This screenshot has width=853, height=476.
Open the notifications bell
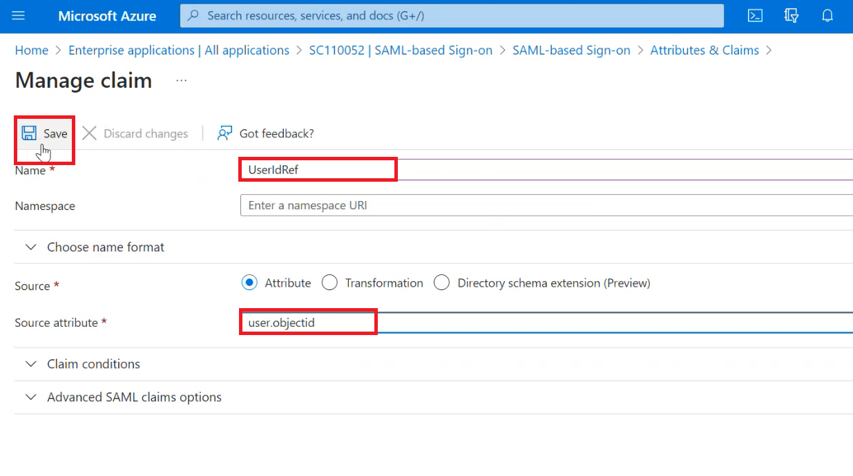827,16
